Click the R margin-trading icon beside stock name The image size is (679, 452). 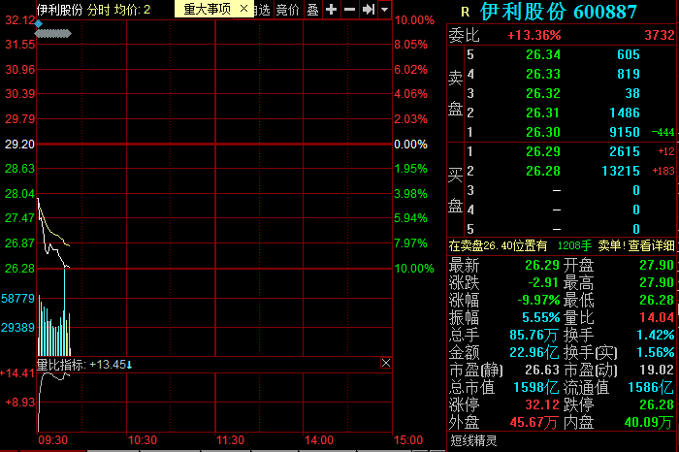[x=465, y=12]
